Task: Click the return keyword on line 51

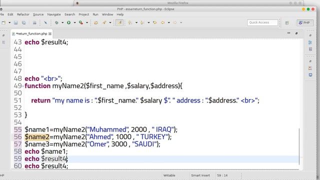Action: click(40, 100)
